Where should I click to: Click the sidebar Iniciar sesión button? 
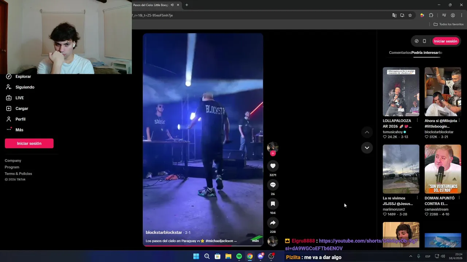tap(29, 143)
